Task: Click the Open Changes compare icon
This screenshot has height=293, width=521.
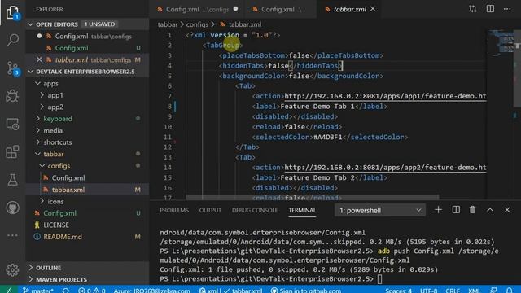Action: (x=472, y=9)
